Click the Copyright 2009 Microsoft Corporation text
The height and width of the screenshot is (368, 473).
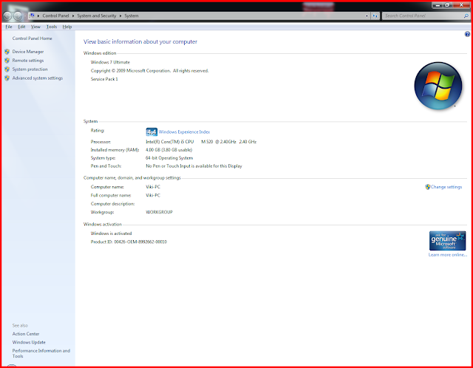(149, 71)
